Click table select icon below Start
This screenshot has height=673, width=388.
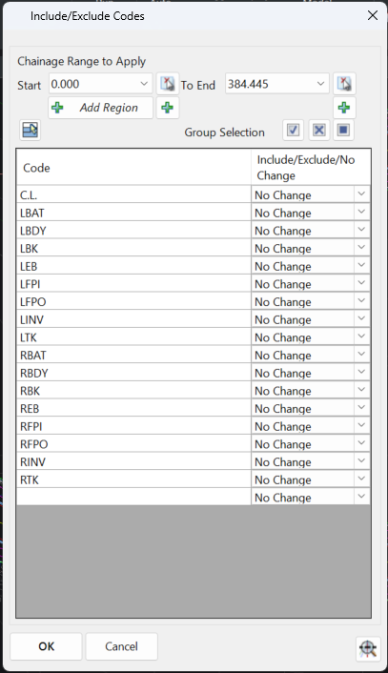click(x=31, y=130)
